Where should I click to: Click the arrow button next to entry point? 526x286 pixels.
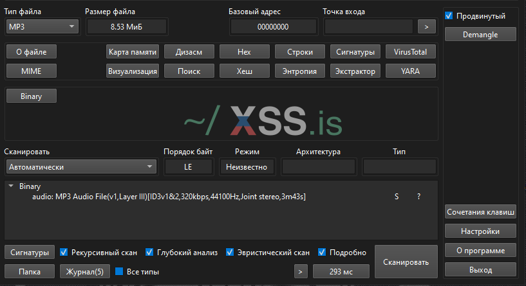click(427, 27)
